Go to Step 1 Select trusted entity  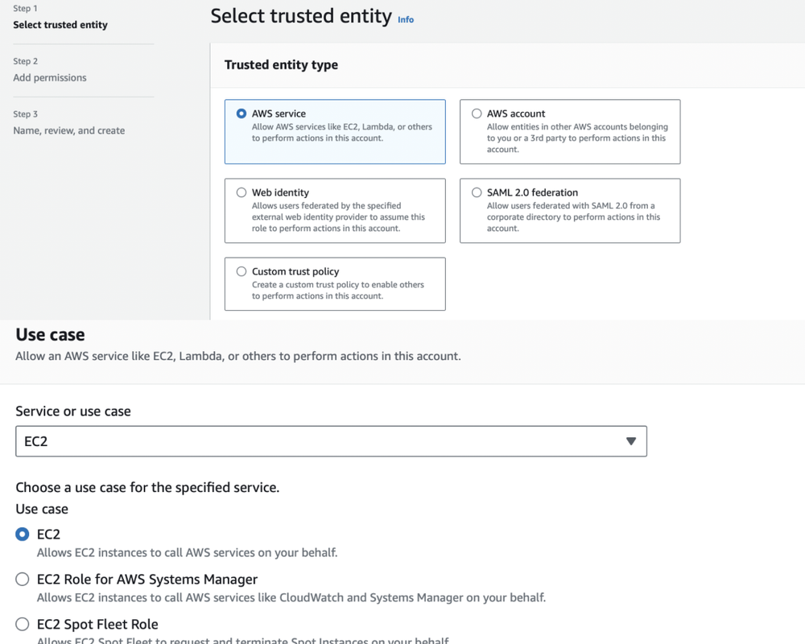pos(60,25)
